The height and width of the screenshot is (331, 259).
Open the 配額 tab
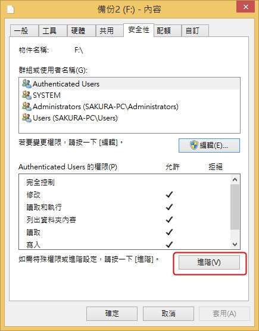tap(167, 31)
